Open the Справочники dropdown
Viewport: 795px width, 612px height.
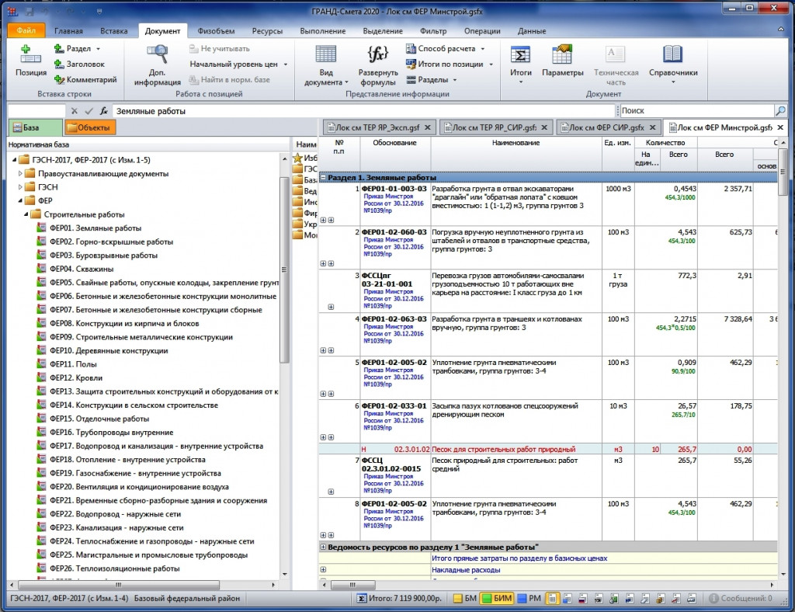[x=673, y=64]
